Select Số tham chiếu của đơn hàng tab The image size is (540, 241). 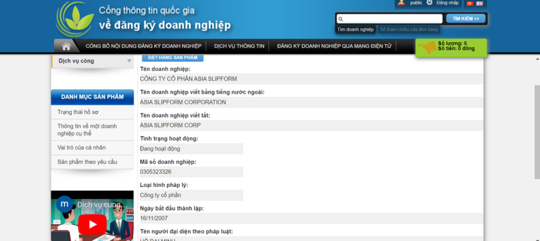409,30
